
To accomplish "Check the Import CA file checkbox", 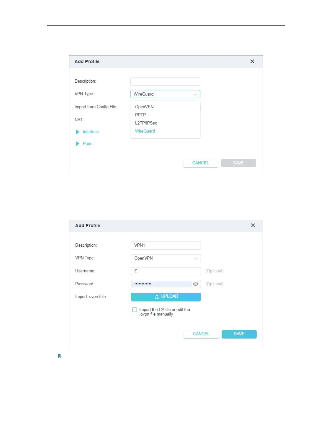I will [x=135, y=310].
